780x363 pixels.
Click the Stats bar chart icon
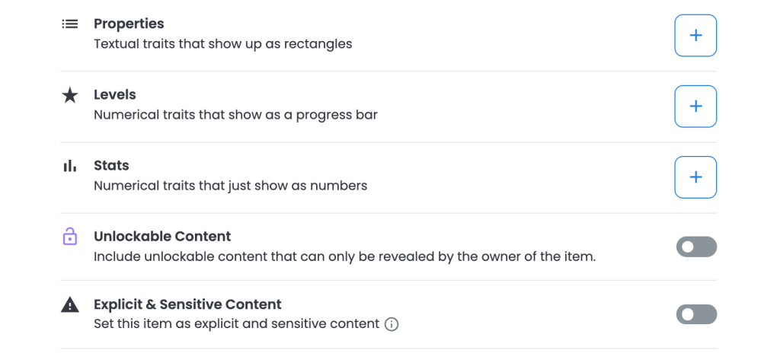69,166
